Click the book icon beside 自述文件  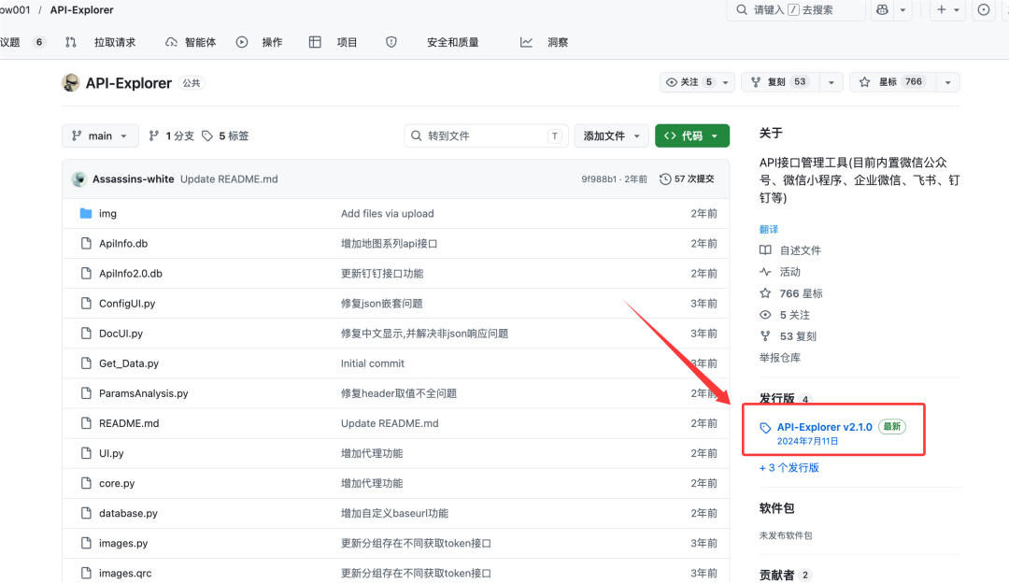[765, 250]
